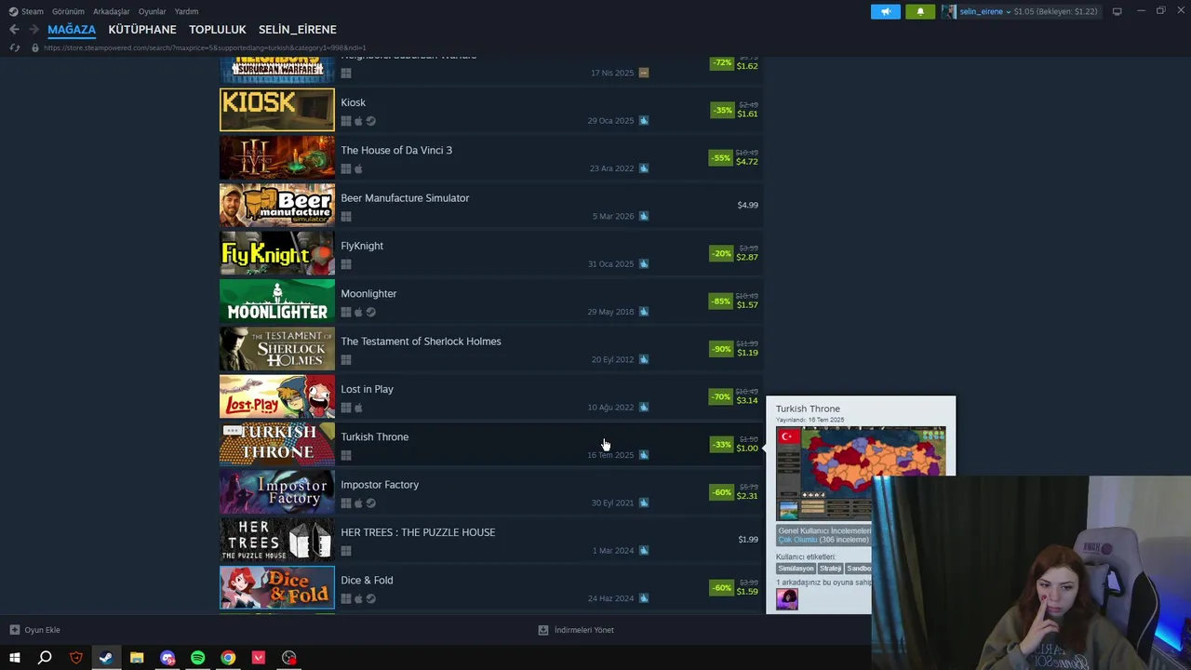Go back with the left arrow
The image size is (1191, 670).
click(x=14, y=29)
